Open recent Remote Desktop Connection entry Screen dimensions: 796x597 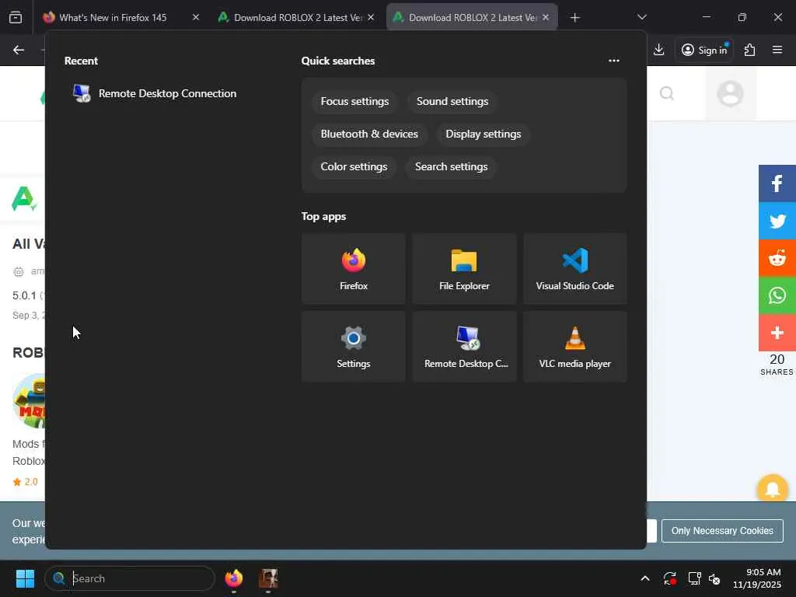155,93
